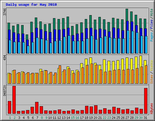Click the '3746' hits axis value
155x121 pixels.
(x=5, y=12)
